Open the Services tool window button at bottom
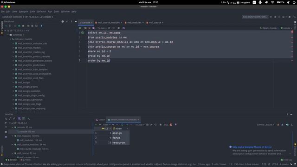This screenshot has width=297, height=167. coord(12,160)
